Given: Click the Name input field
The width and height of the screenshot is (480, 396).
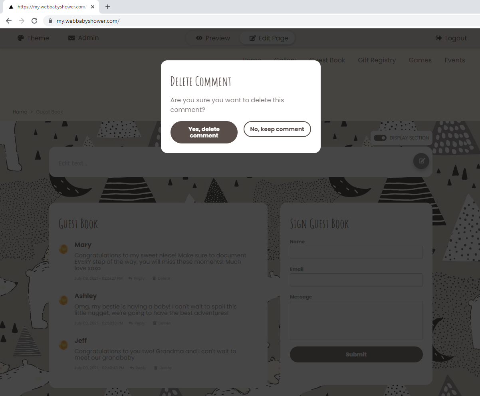Looking at the screenshot, I should click(x=356, y=252).
